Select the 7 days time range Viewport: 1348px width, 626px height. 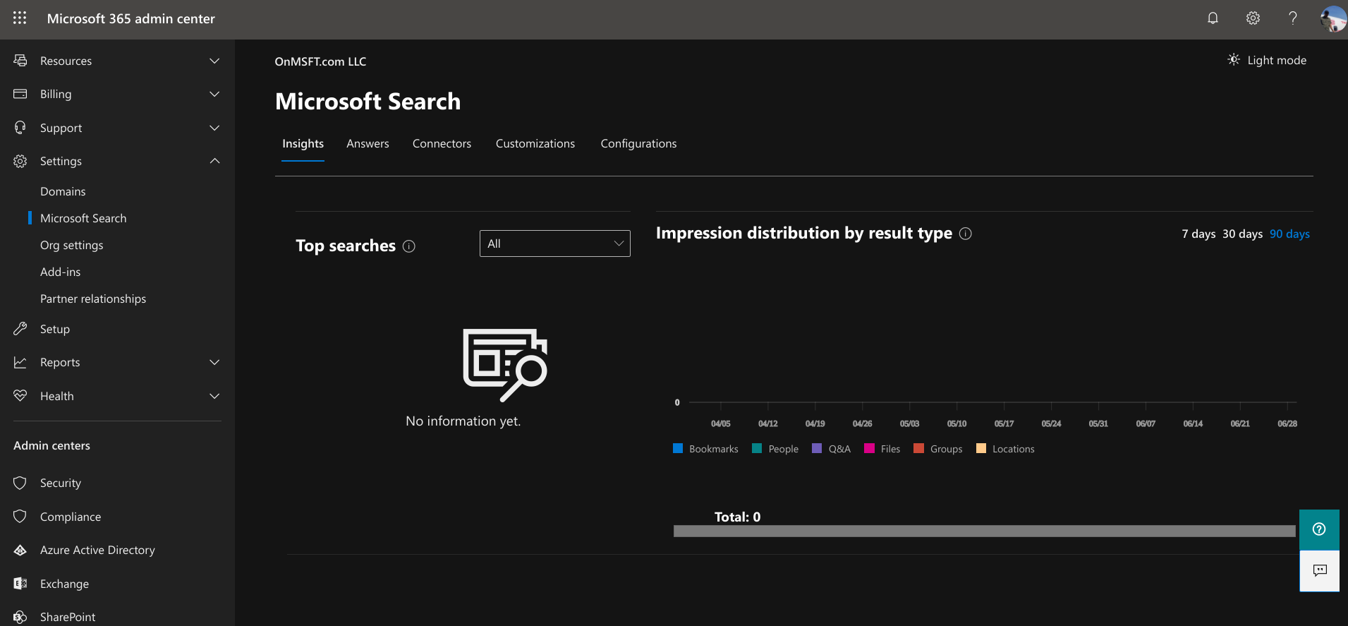pos(1198,234)
